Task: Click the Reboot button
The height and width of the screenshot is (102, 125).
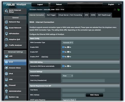Action: [x=59, y=4]
